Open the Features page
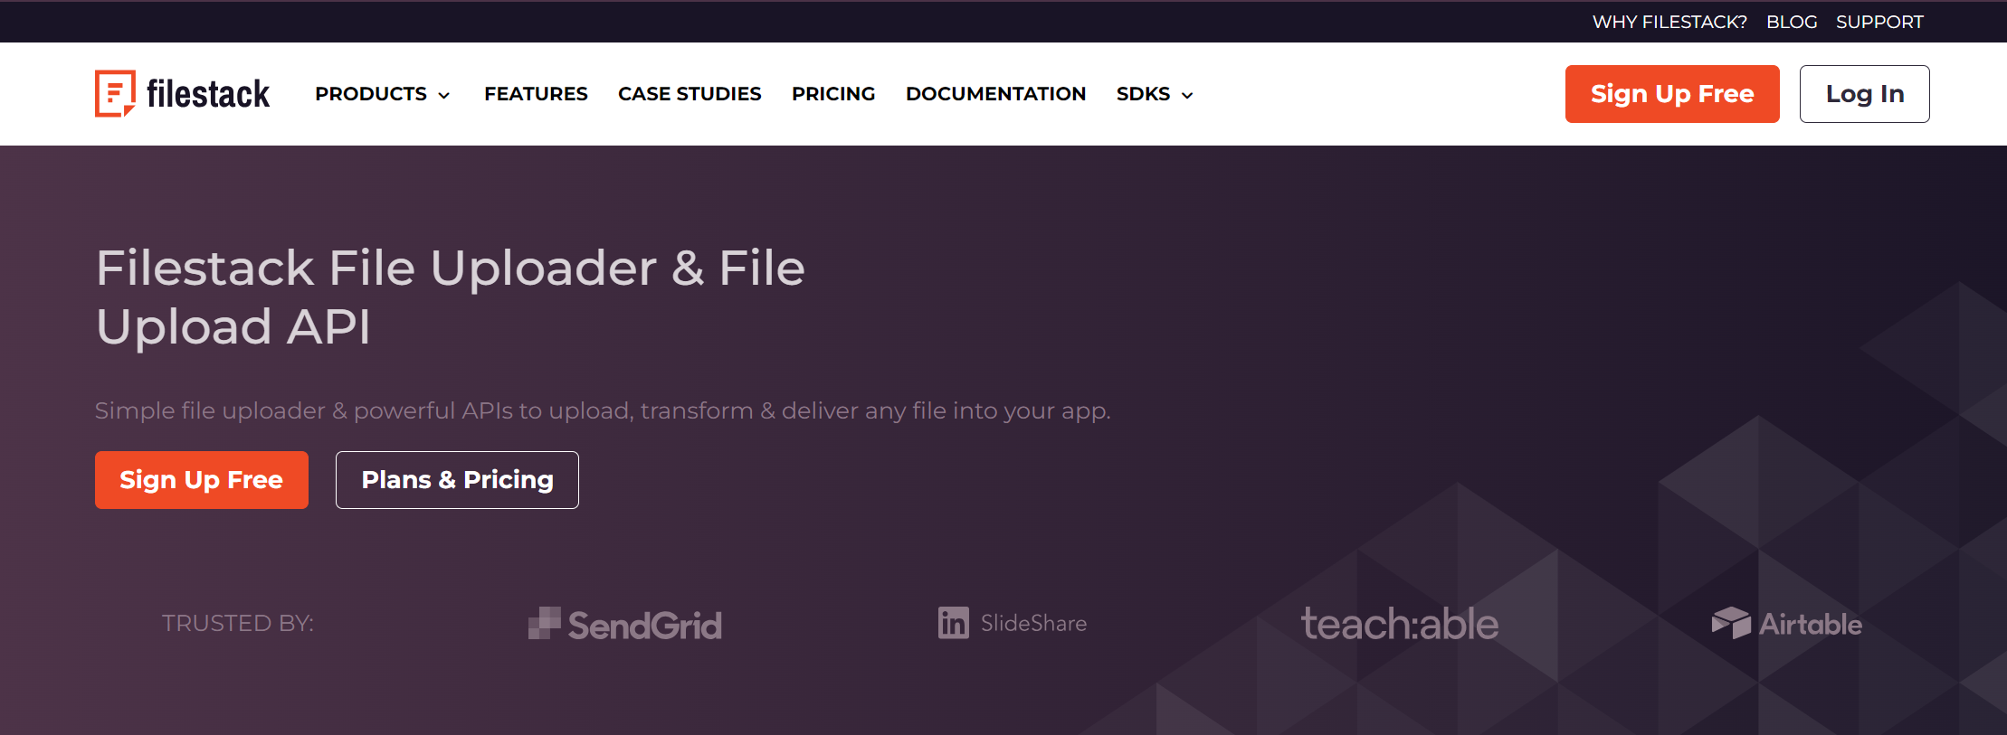Viewport: 2007px width, 735px height. [536, 94]
